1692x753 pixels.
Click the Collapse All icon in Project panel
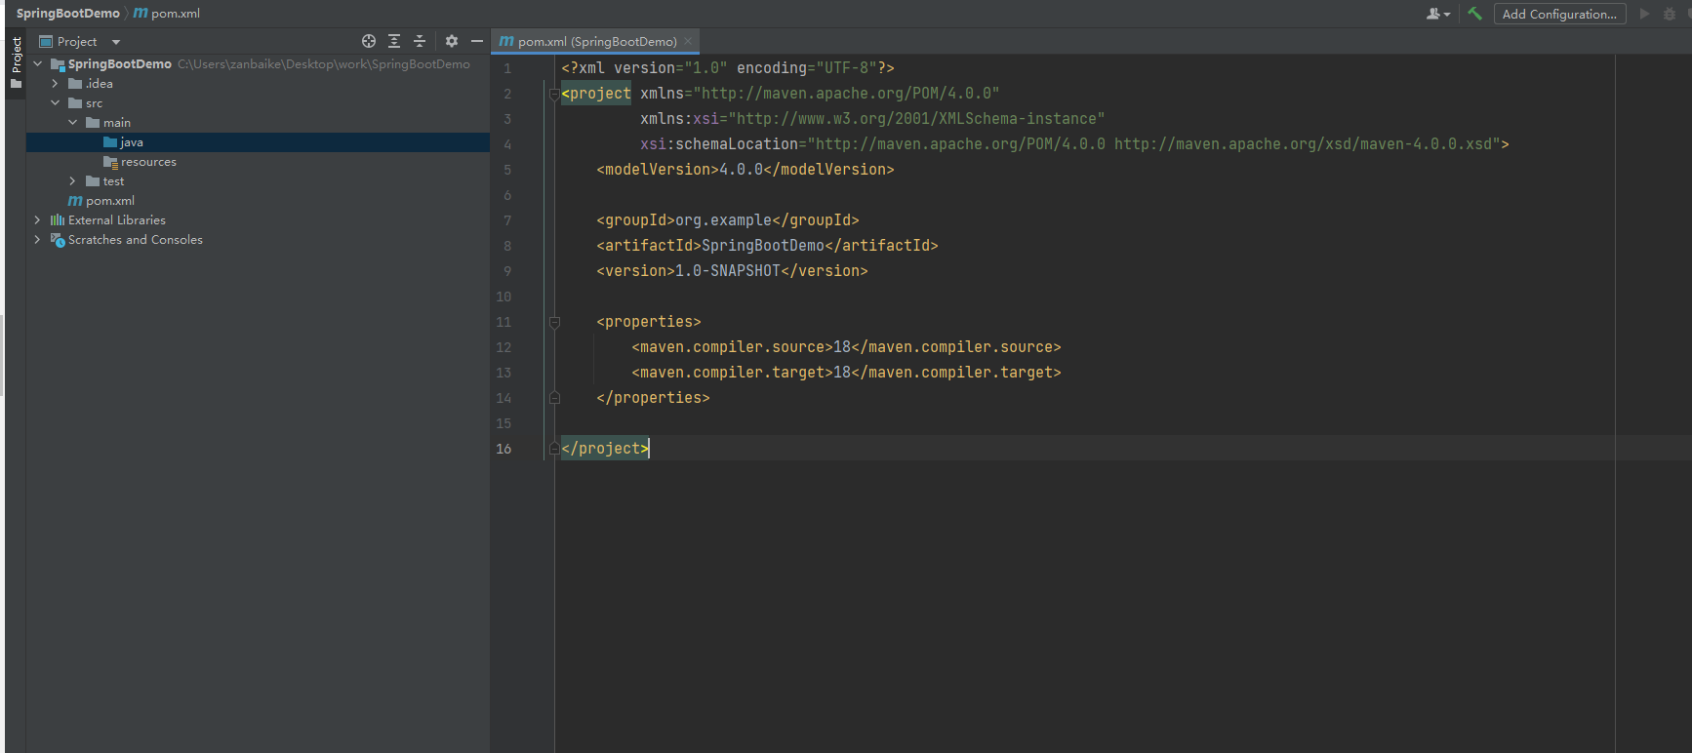point(420,41)
